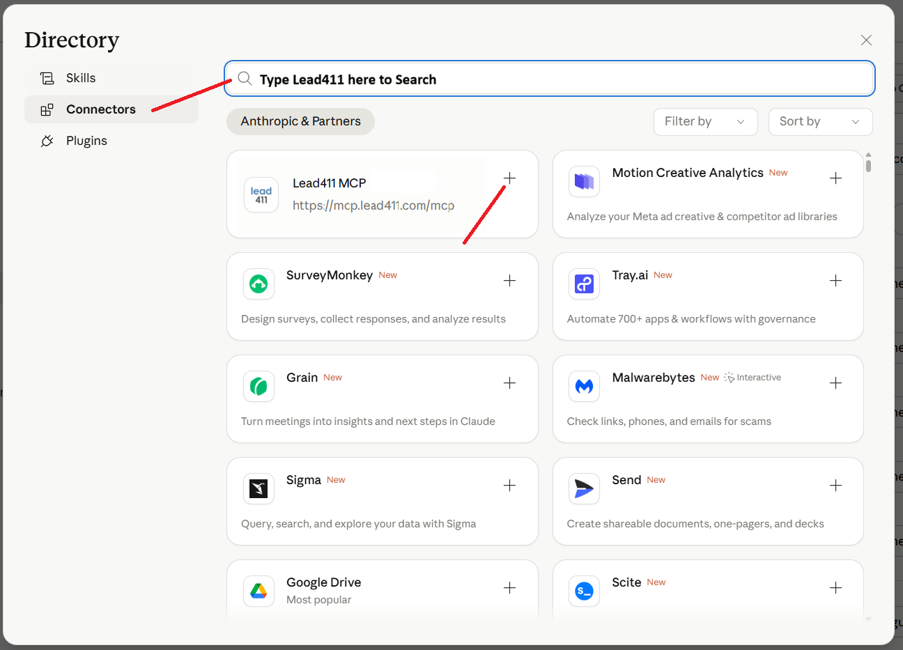The width and height of the screenshot is (903, 650).
Task: Click 'Analyze your Meta ad creative' description
Action: 702,217
